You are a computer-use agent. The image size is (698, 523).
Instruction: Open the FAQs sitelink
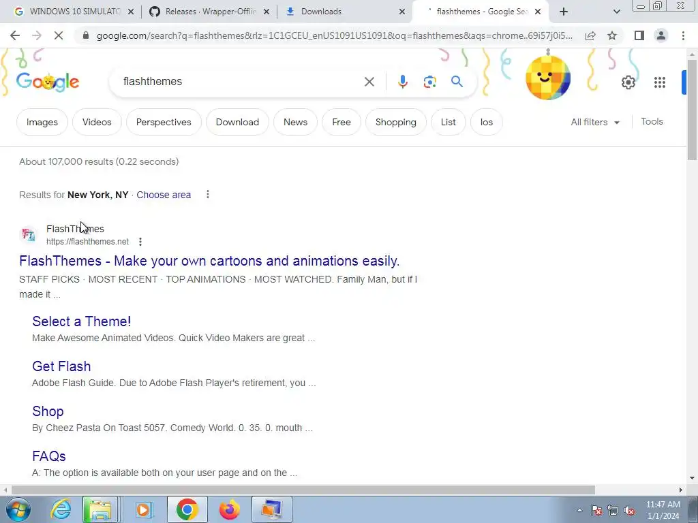coord(49,456)
